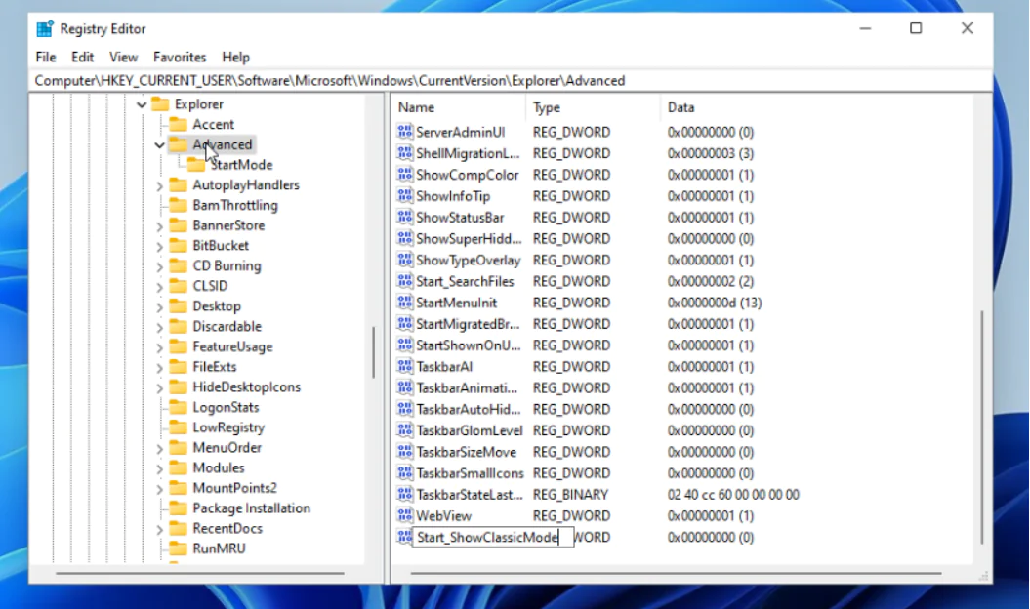The image size is (1030, 609).
Task: Open the Favorites menu
Action: click(x=180, y=57)
